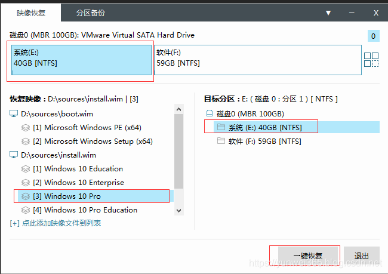This screenshot has width=388, height=274.
Task: Select [2] Microsoft Windows Setup (x64)
Action: [x=93, y=141]
